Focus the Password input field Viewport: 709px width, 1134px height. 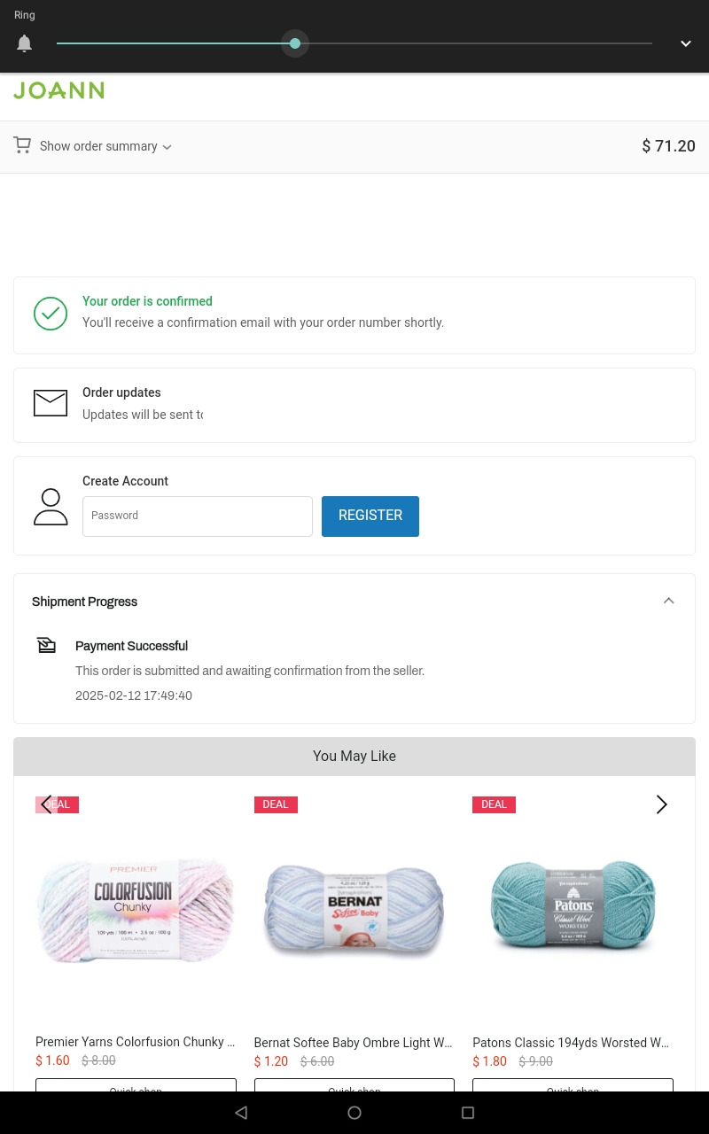[x=197, y=516]
